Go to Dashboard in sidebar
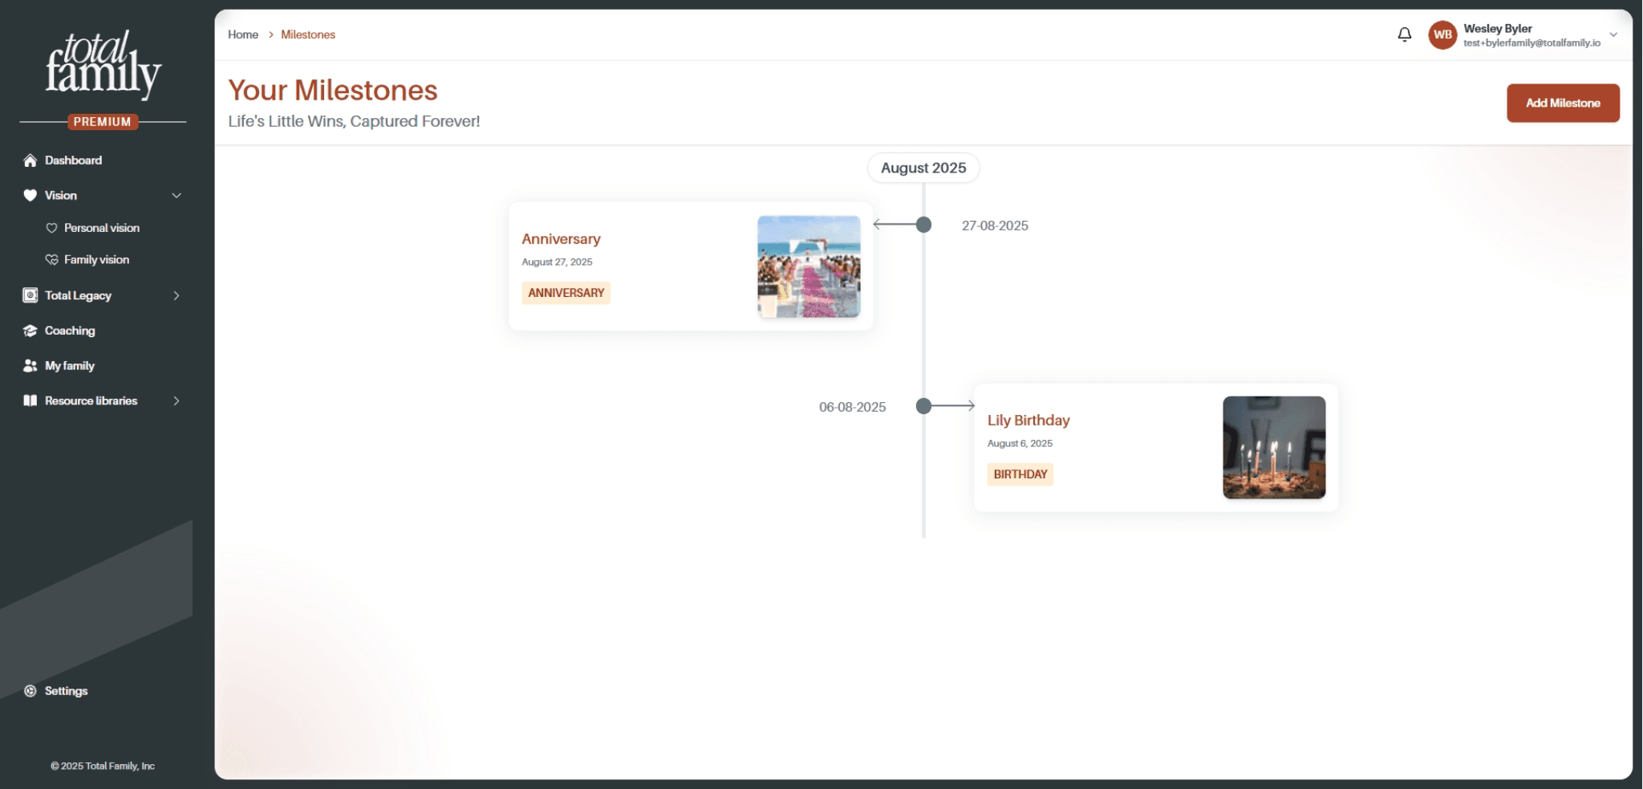The image size is (1643, 789). (x=74, y=161)
